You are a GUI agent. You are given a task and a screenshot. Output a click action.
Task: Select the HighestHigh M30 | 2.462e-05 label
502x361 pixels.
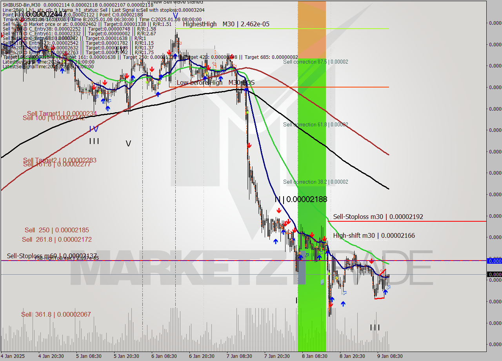click(226, 24)
